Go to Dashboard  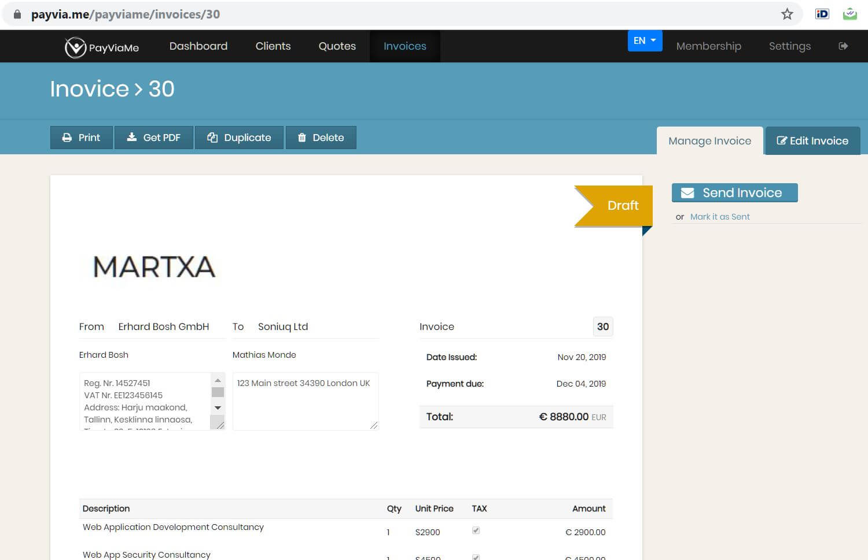[x=198, y=46]
